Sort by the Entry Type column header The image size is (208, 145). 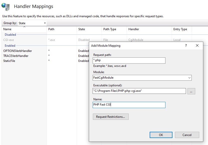click(182, 29)
